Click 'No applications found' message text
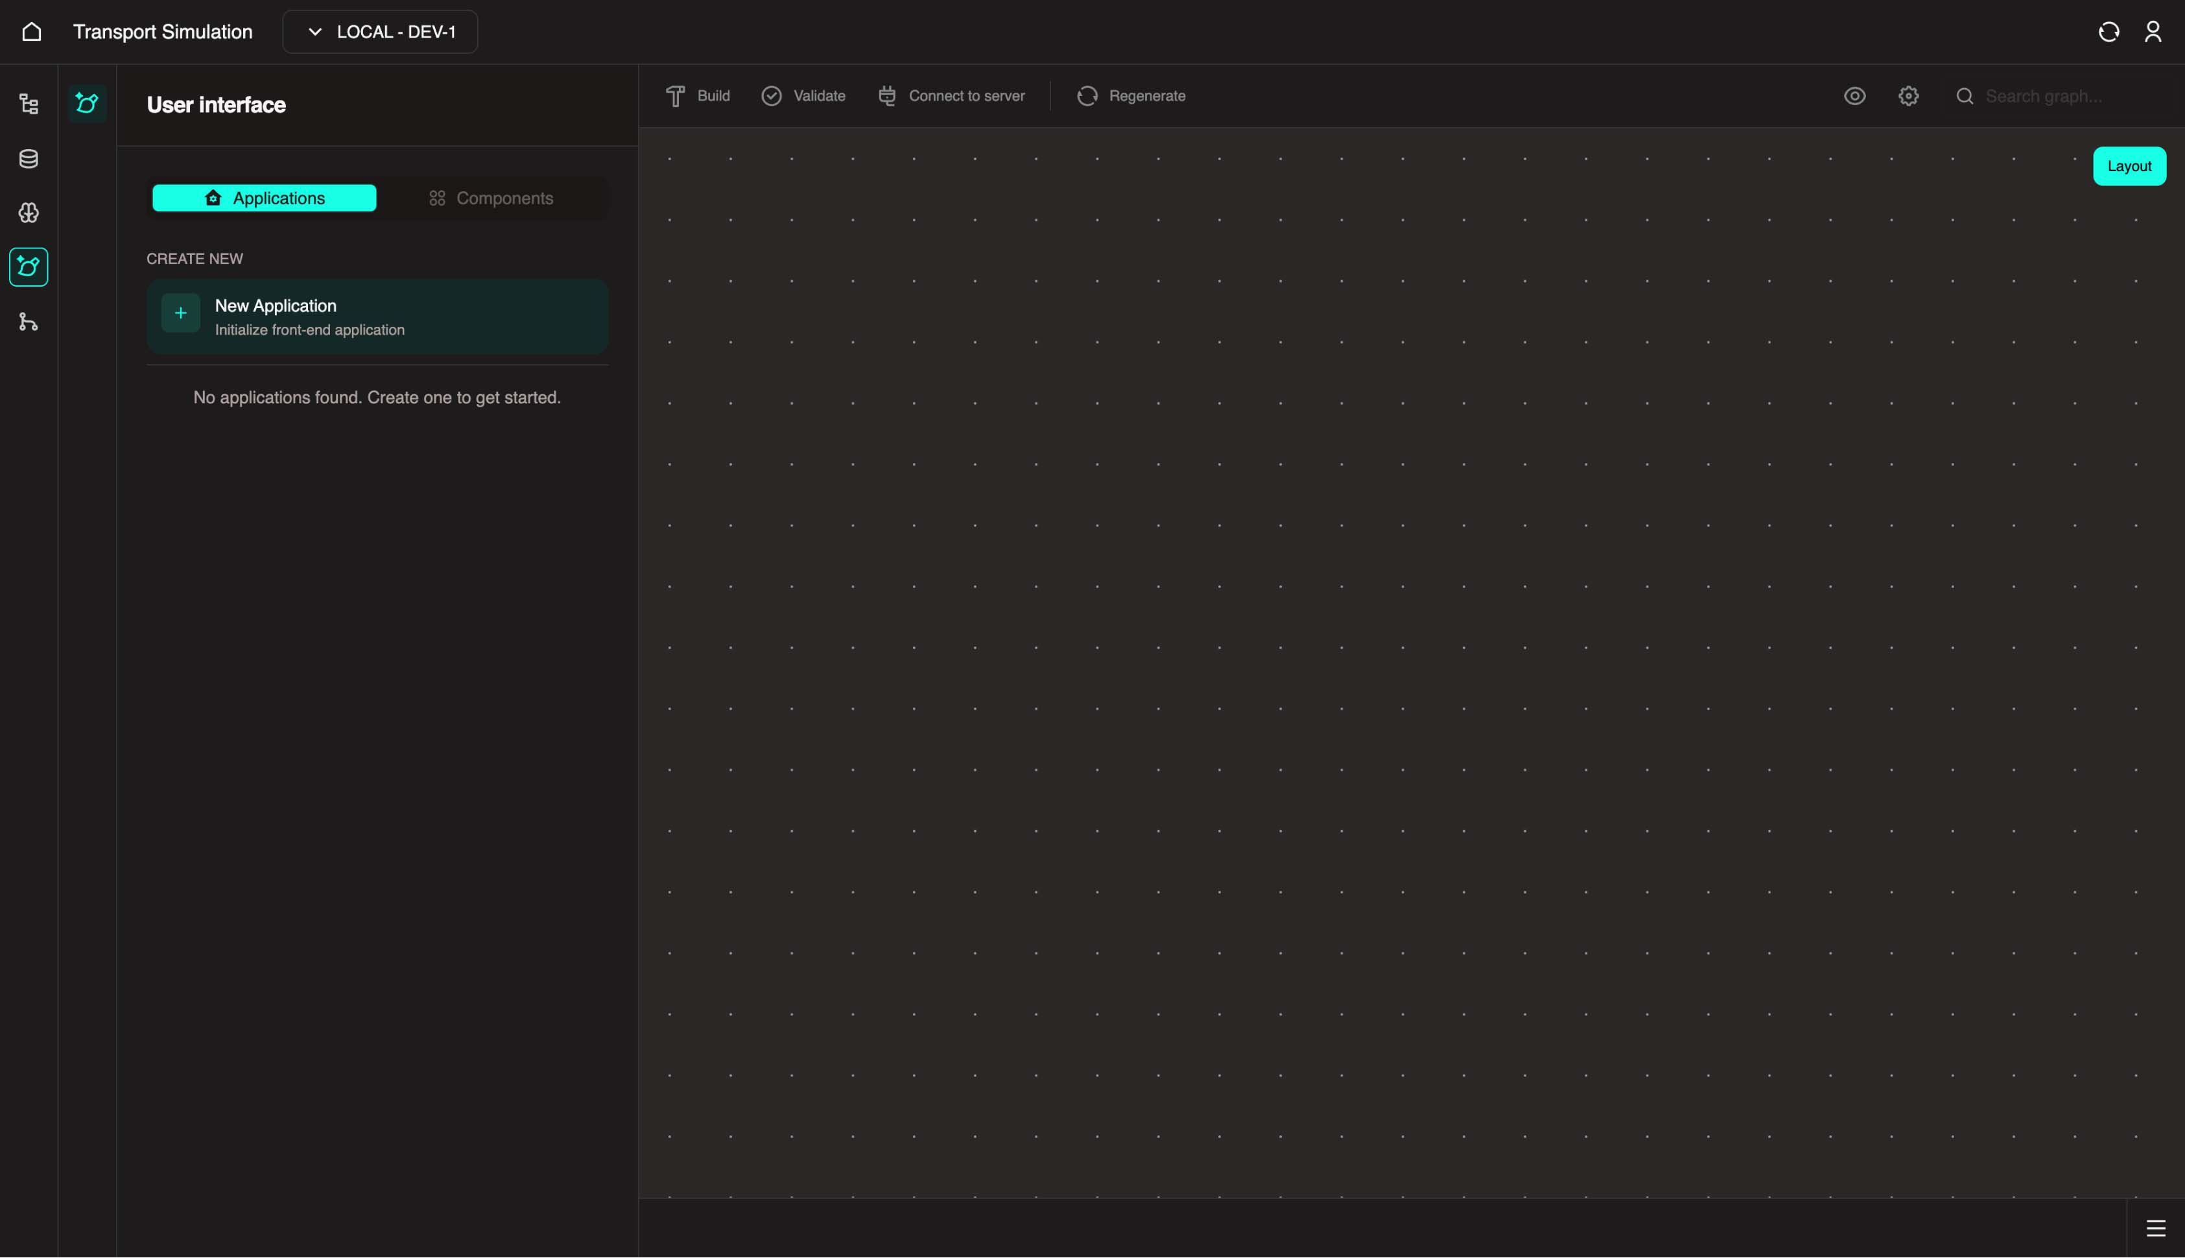Viewport: 2185px width, 1258px height. point(377,398)
